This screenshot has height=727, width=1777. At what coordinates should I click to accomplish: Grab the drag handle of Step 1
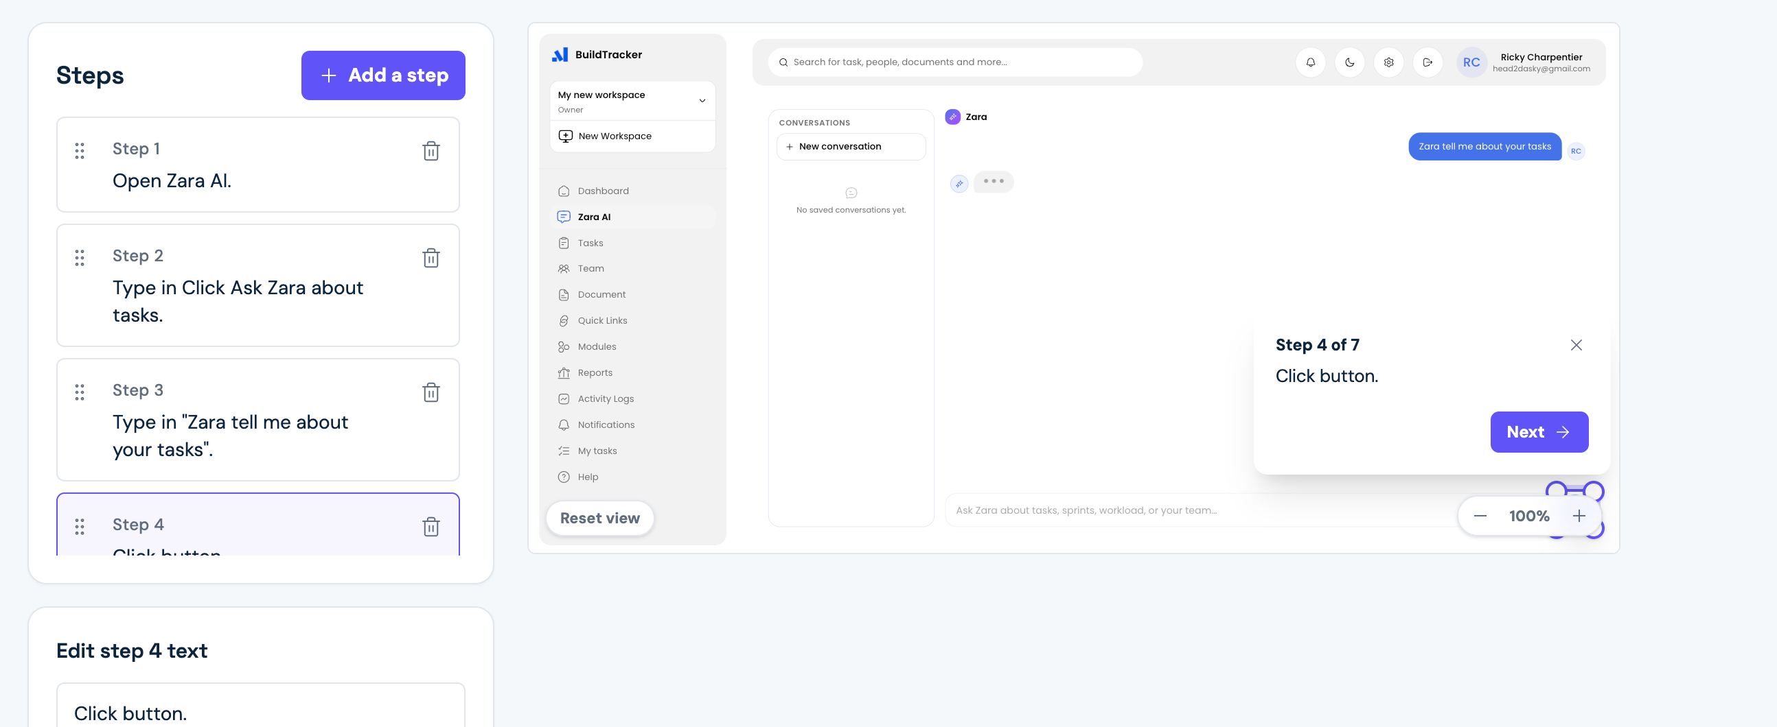pyautogui.click(x=80, y=151)
